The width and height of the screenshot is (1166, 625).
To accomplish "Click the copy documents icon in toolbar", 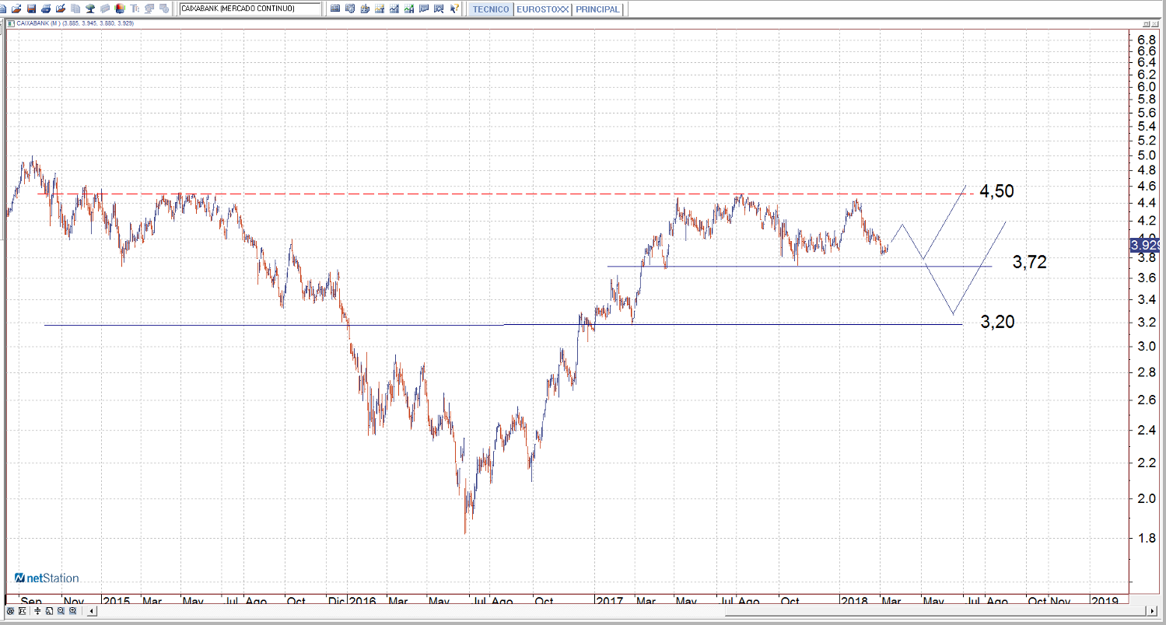I will coord(75,9).
